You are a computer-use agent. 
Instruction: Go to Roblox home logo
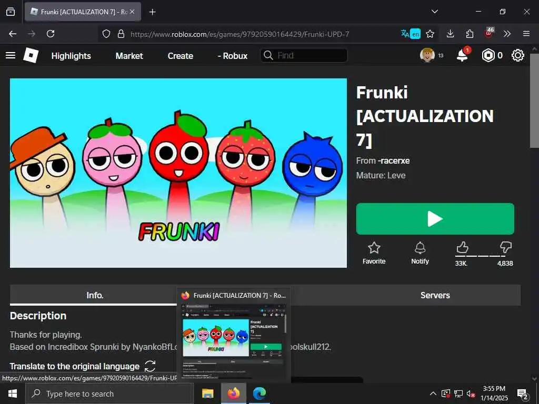coord(31,55)
